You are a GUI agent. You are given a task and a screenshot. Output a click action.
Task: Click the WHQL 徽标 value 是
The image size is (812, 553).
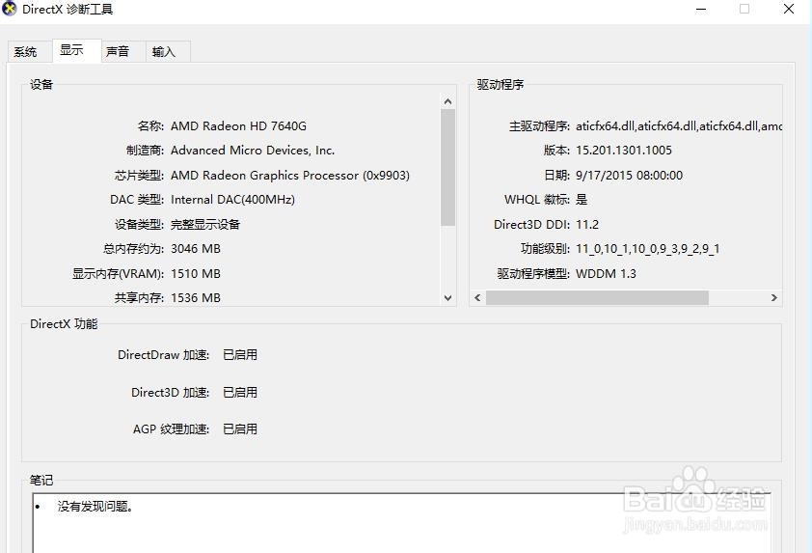(x=582, y=200)
